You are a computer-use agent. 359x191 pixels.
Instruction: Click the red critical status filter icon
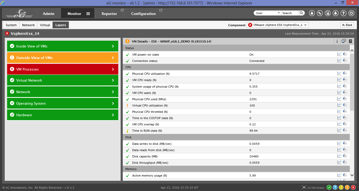pos(353,187)
